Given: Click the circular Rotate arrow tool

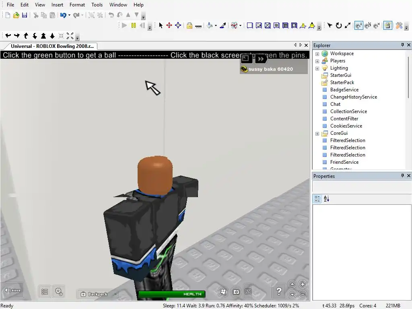Looking at the screenshot, I should tap(339, 25).
